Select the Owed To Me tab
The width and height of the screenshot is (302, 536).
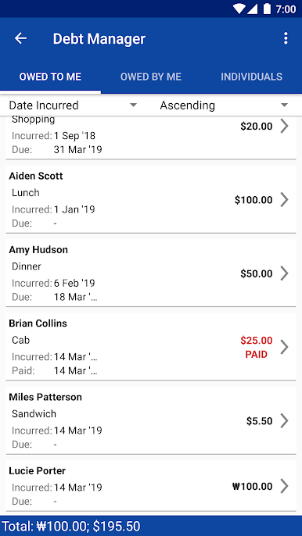[x=50, y=77]
